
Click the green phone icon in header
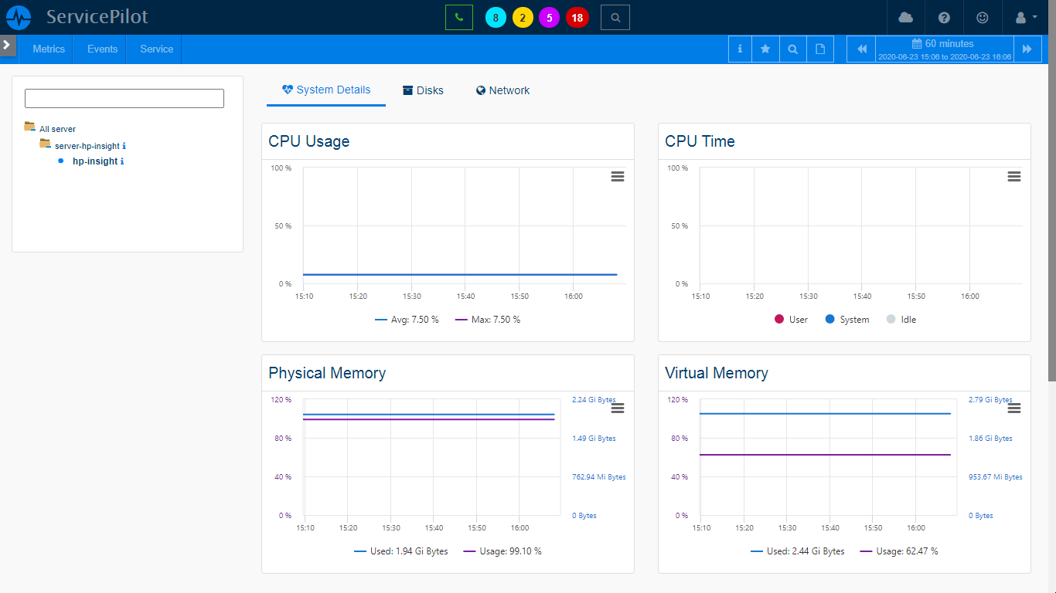coord(458,17)
